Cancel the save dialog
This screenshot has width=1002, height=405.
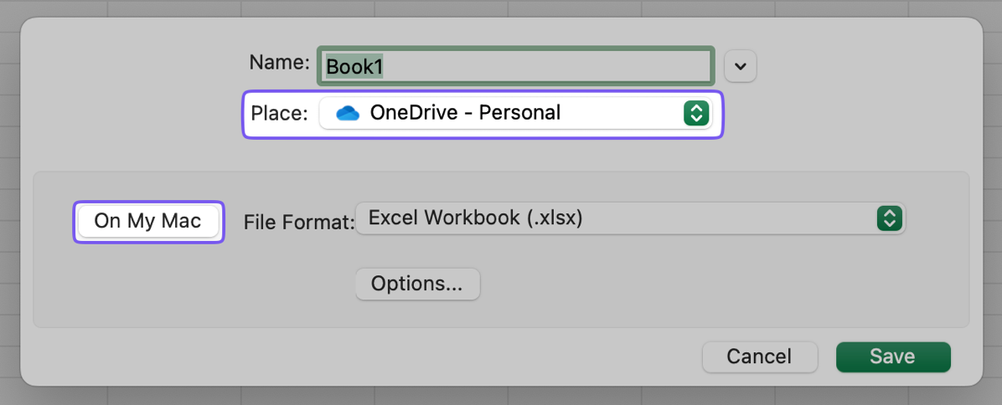759,356
